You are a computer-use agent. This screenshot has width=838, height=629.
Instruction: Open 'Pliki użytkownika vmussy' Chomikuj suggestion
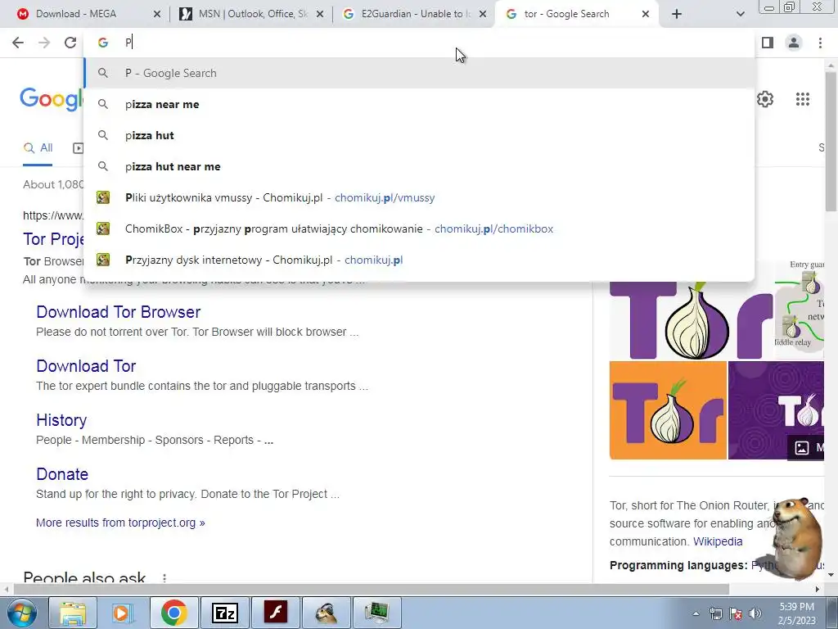point(419,197)
